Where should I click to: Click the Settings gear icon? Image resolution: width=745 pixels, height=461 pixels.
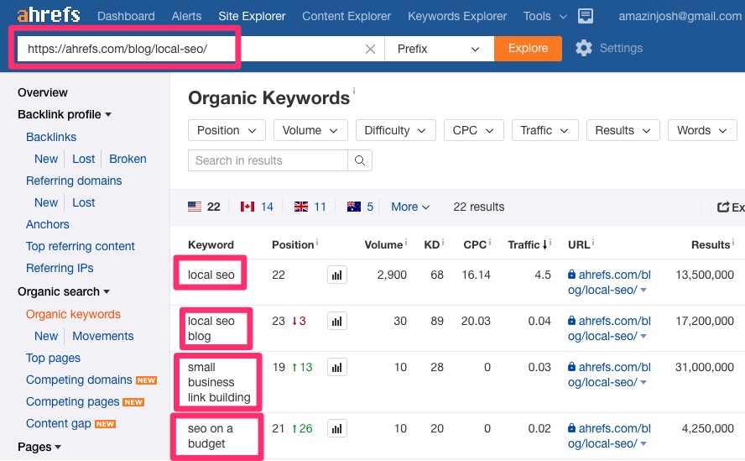(x=584, y=48)
